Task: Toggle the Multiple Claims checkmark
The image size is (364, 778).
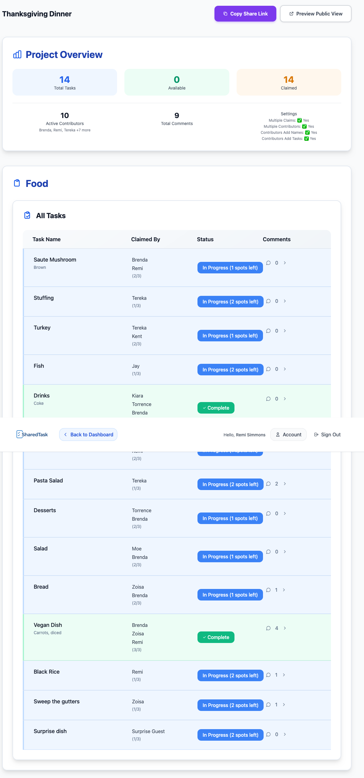Action: (299, 120)
